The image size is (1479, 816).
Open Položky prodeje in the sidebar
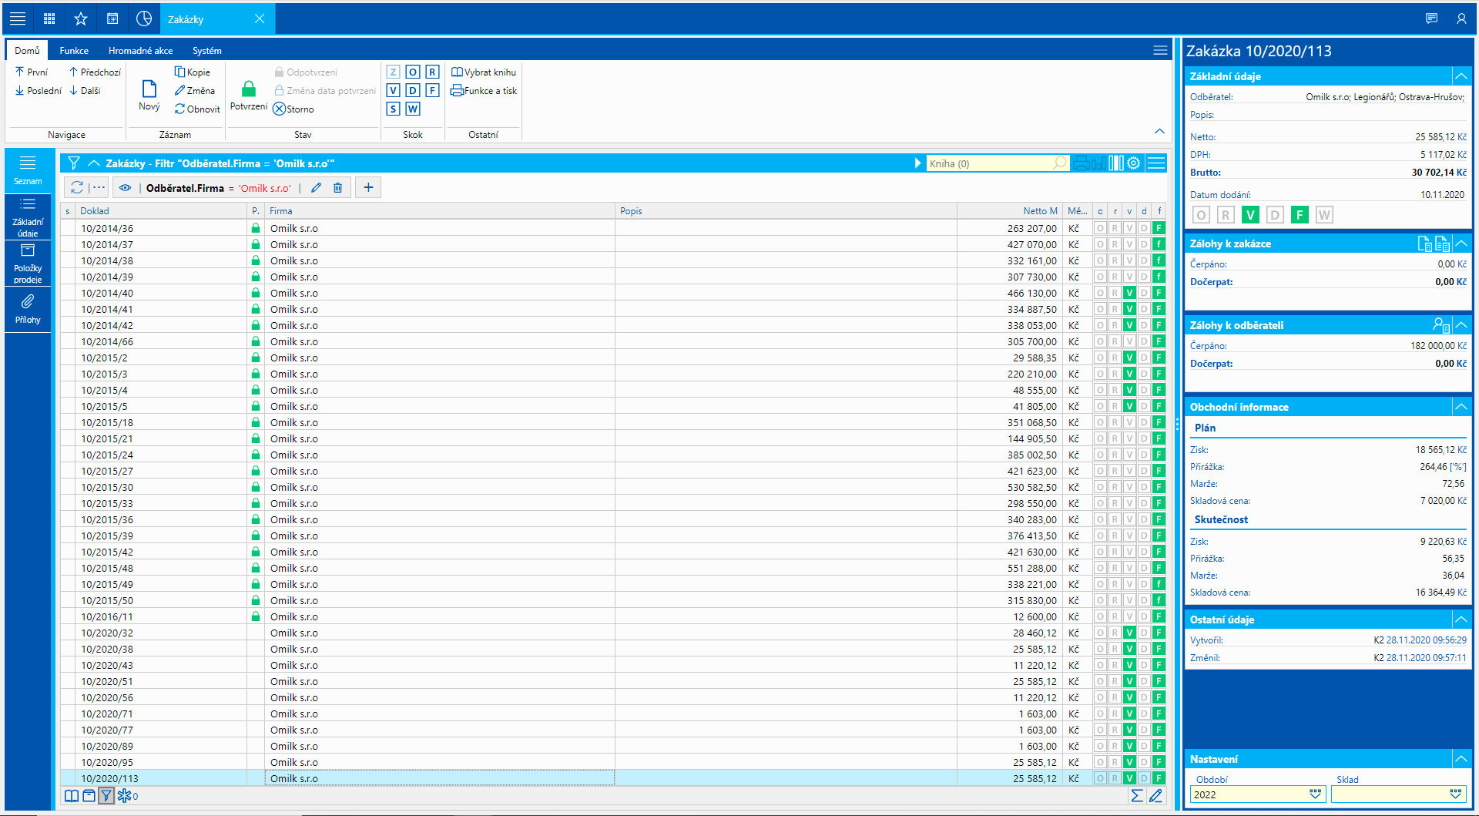[28, 263]
